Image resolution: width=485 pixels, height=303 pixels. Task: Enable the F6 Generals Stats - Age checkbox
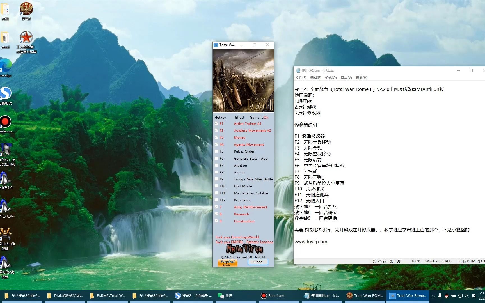point(216,158)
